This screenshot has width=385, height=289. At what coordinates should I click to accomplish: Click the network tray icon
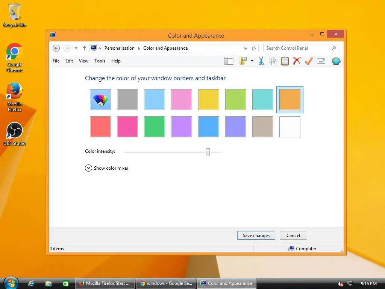click(350, 284)
